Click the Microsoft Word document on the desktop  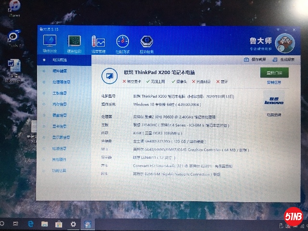tap(14, 71)
